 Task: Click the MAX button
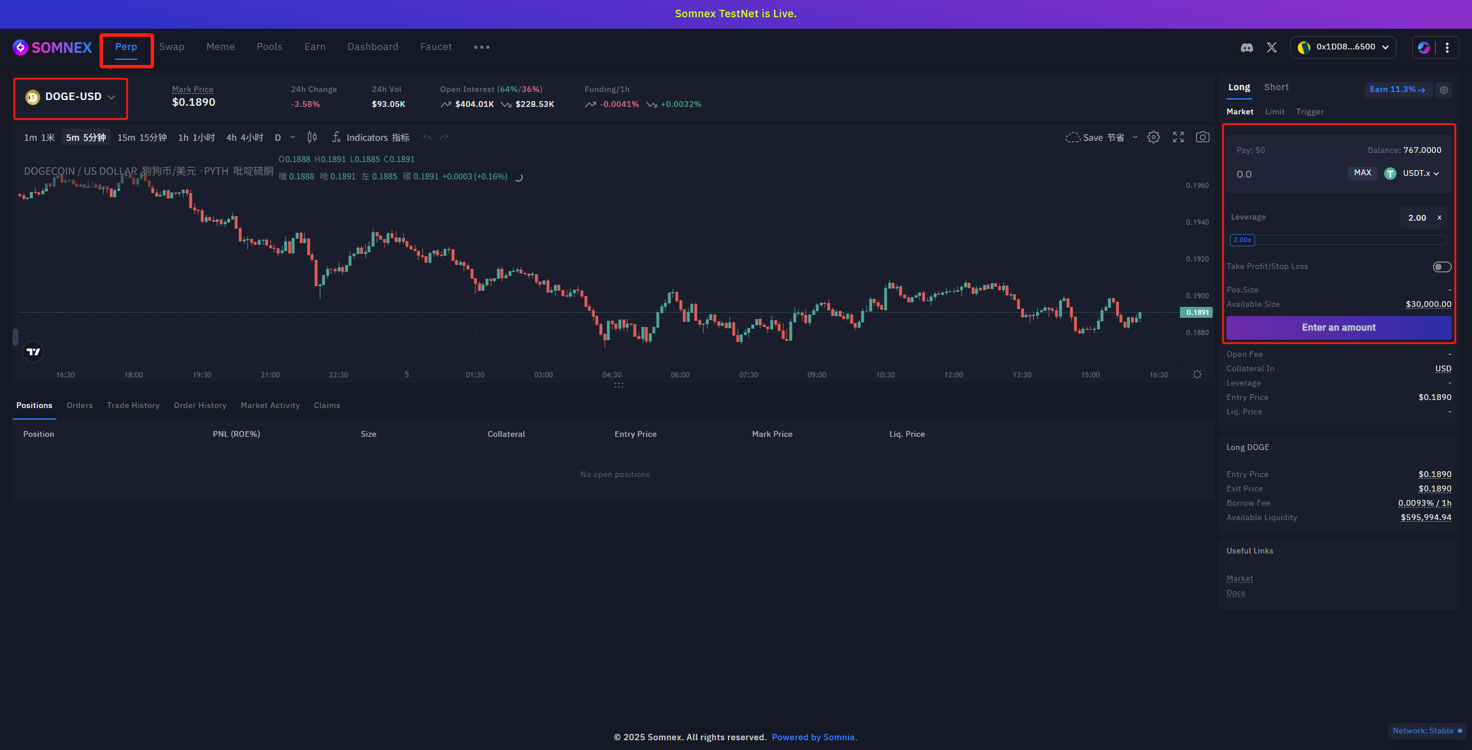(x=1363, y=173)
